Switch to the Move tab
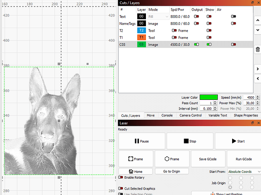 coord(151,115)
